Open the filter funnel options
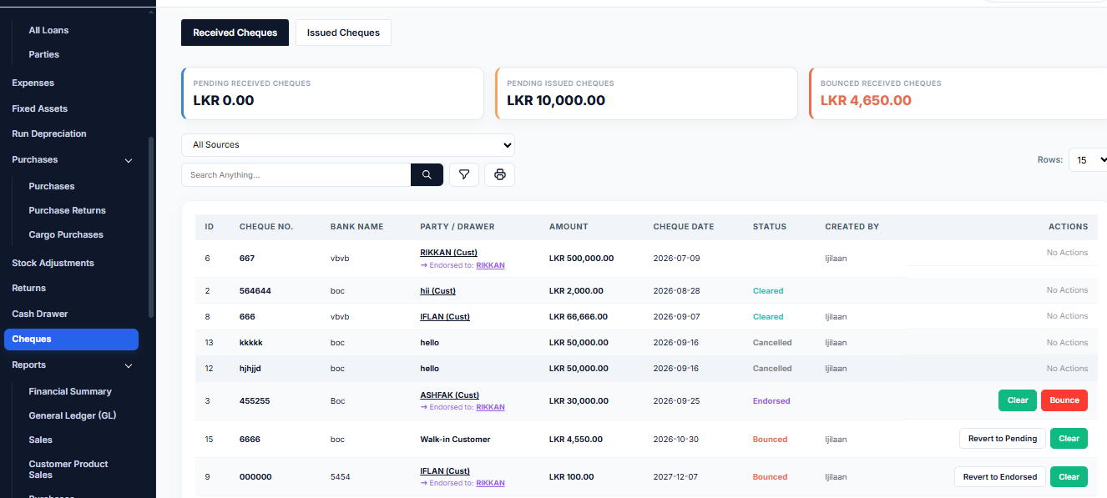The image size is (1107, 498). click(464, 175)
